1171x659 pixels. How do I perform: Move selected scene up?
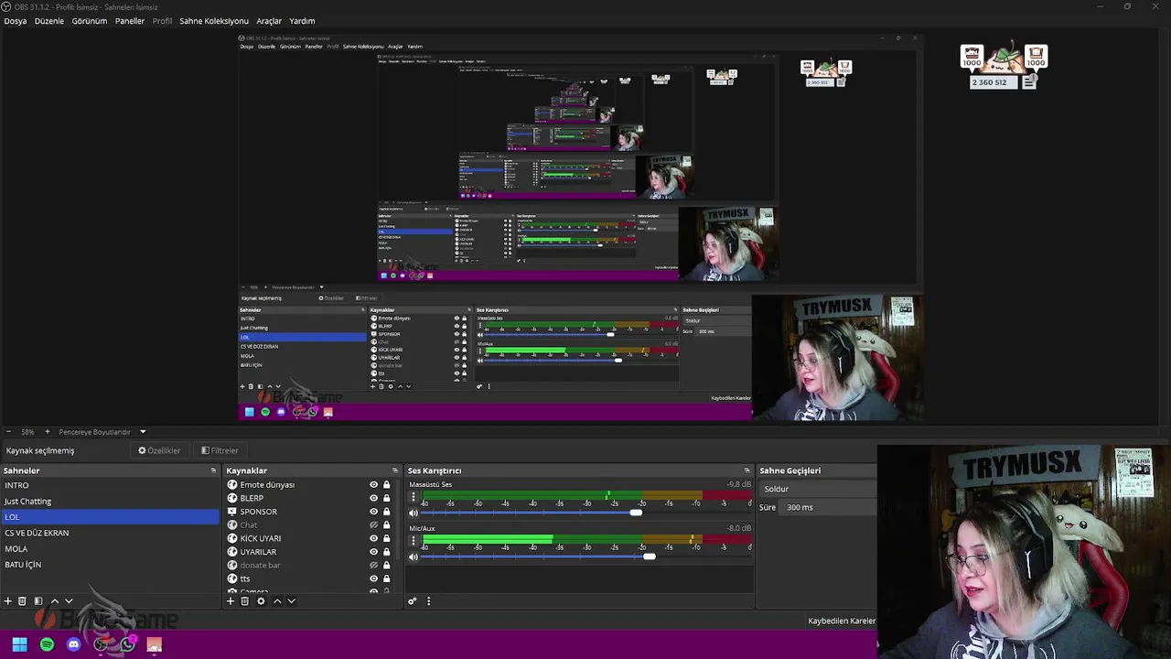click(x=54, y=601)
